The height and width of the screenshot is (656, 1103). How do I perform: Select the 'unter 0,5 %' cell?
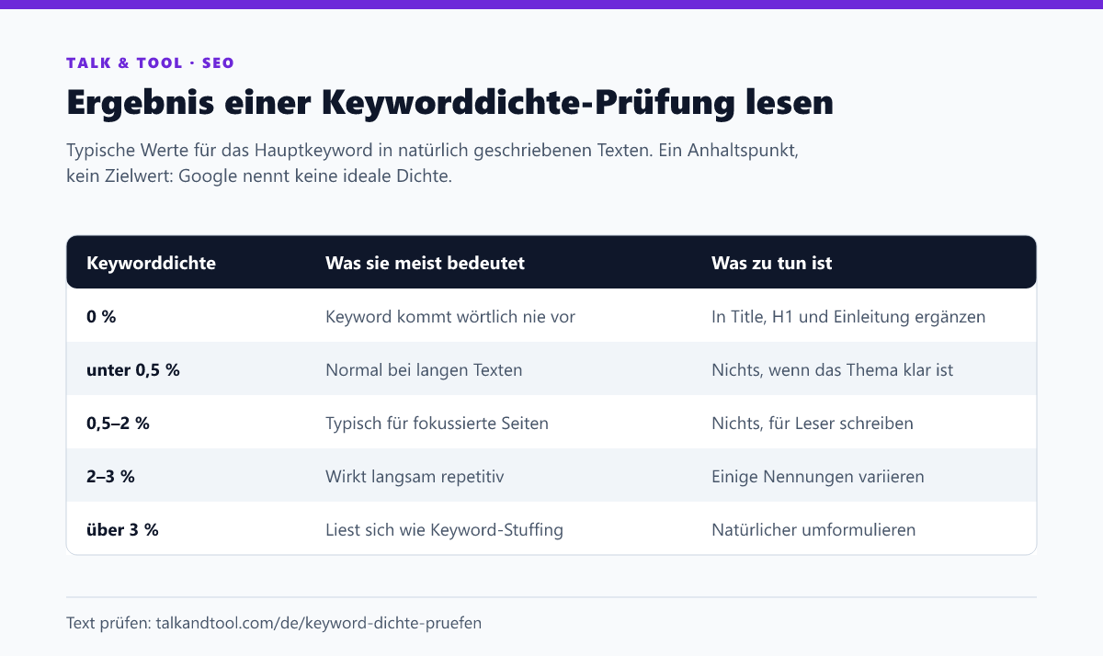point(132,370)
